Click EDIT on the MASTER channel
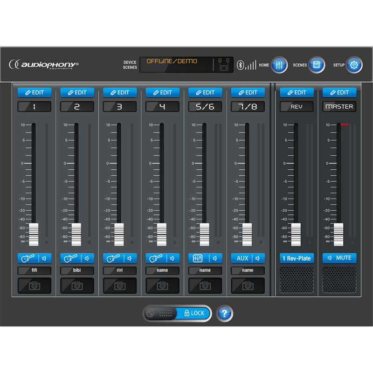Screen dimensions: 373x373 point(339,92)
